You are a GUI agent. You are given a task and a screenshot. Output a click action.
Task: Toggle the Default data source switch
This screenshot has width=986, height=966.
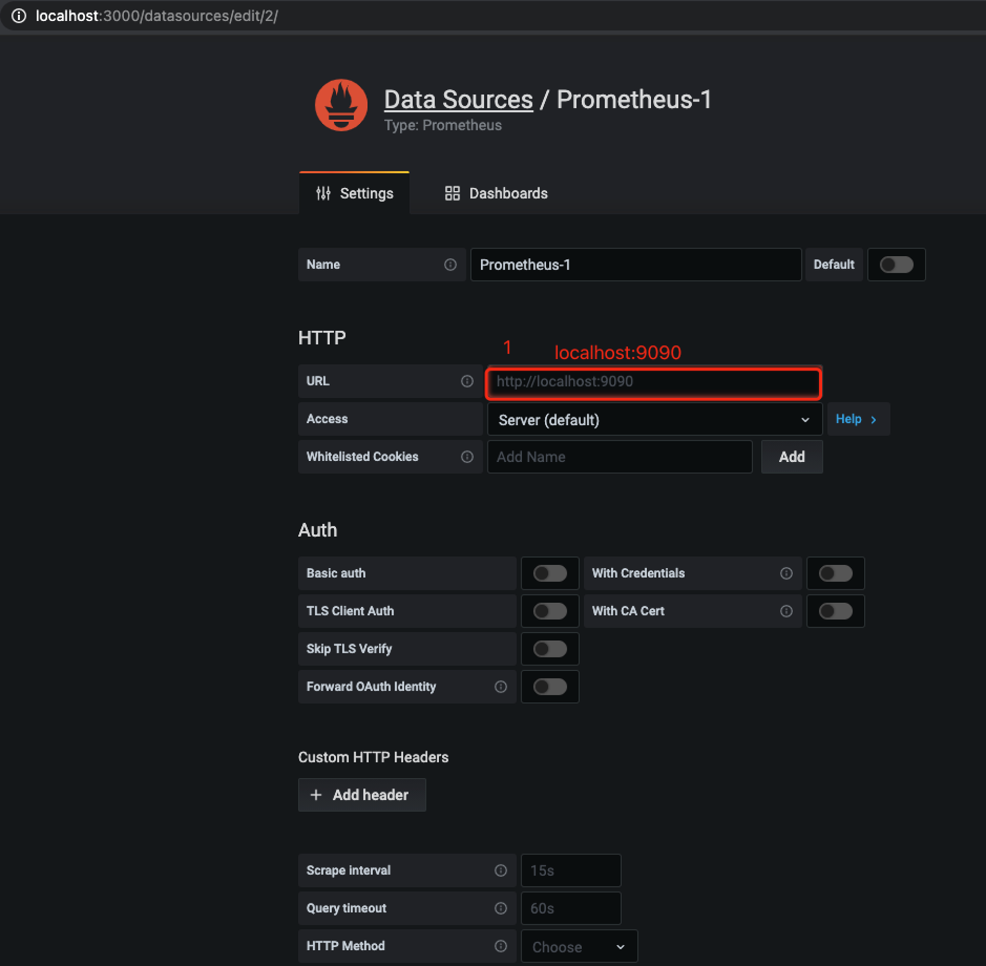click(x=896, y=264)
